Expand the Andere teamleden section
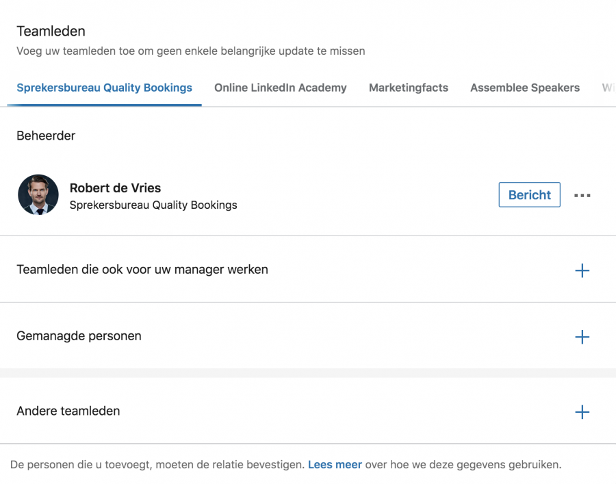This screenshot has height=484, width=616. [582, 412]
